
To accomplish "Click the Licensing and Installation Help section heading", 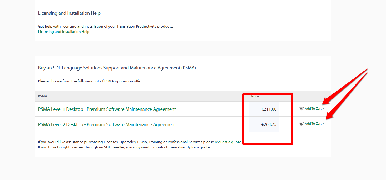I will tap(69, 13).
